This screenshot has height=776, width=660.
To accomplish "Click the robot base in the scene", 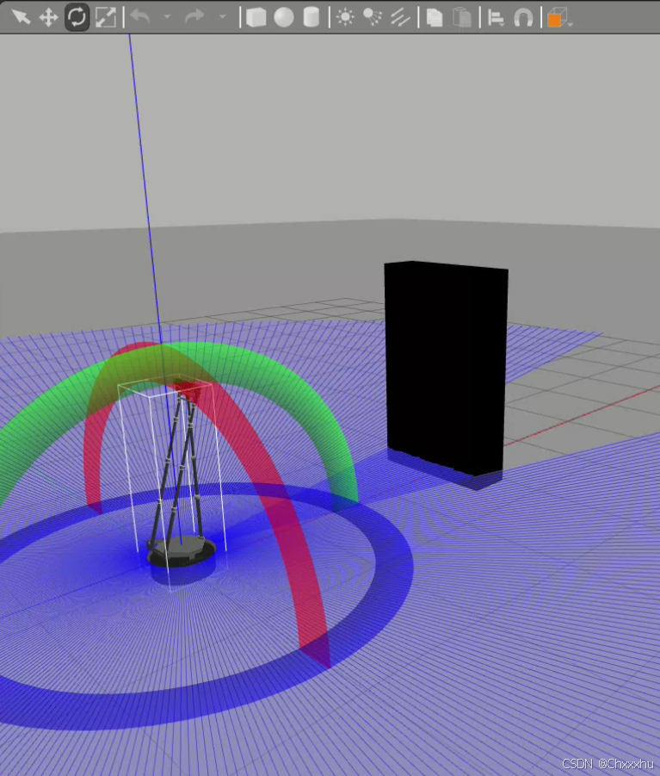I will (x=182, y=552).
